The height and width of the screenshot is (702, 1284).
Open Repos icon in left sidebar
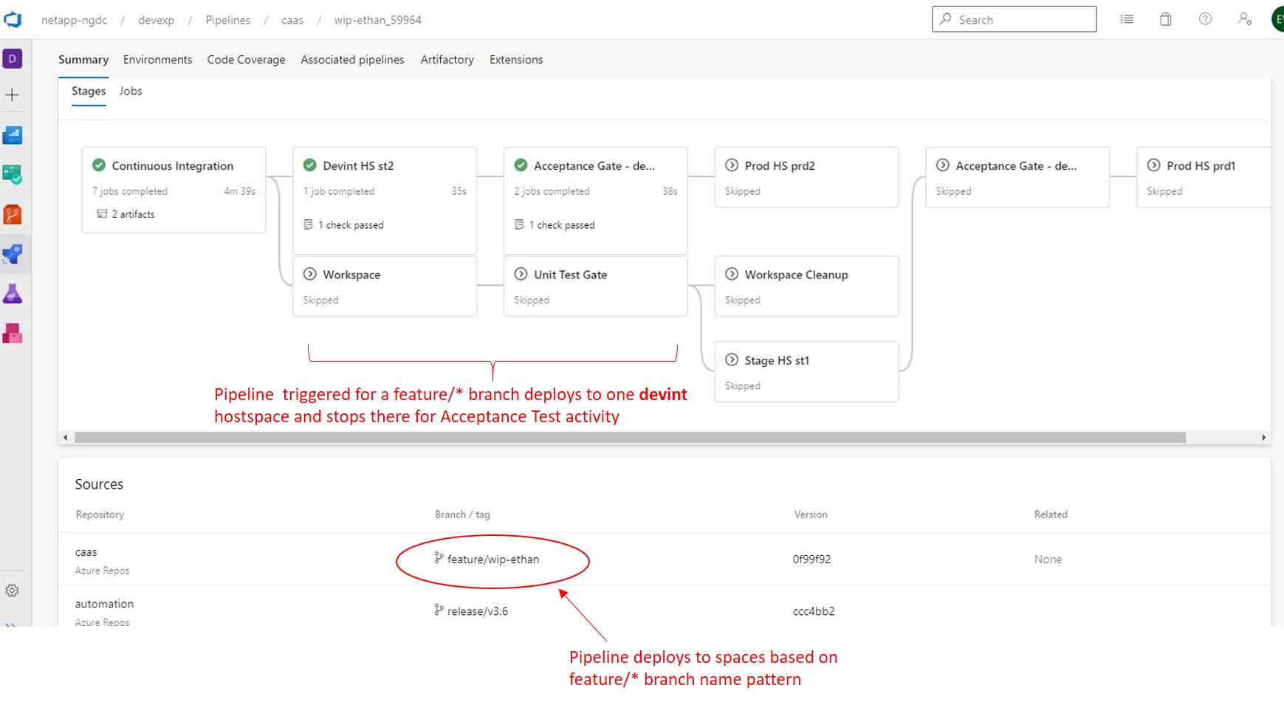pos(13,215)
